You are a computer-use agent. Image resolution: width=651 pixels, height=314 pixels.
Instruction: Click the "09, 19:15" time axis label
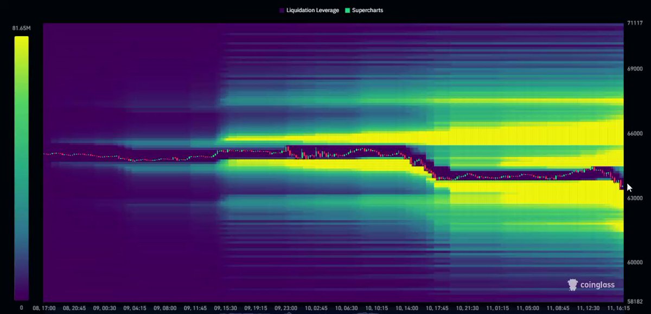[x=257, y=308]
